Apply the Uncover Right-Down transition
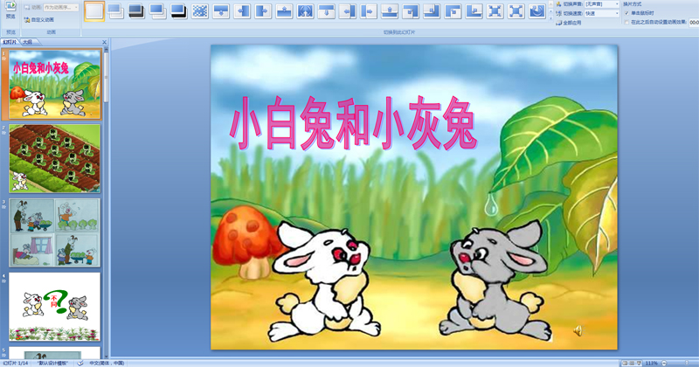Image resolution: width=699 pixels, height=367 pixels. coord(453,11)
